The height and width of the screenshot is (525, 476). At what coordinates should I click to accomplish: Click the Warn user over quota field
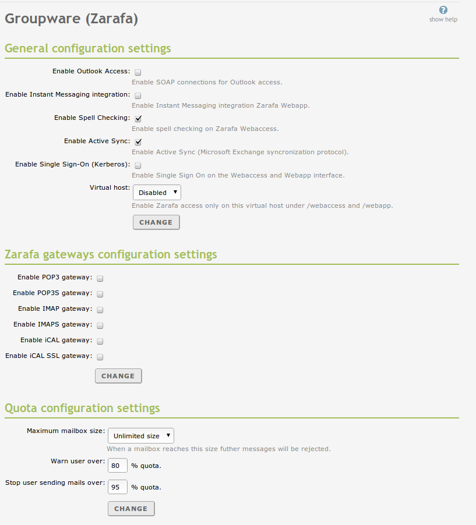pos(118,466)
